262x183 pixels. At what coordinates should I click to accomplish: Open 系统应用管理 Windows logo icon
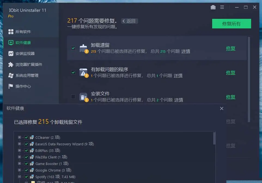point(11,75)
